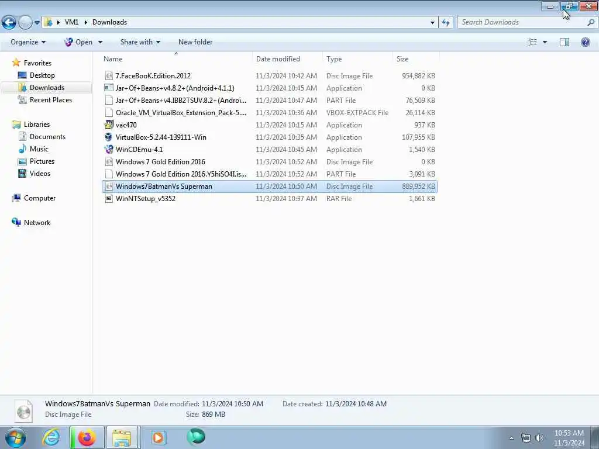Open Recent Places in Favorites
The image size is (599, 449).
(x=51, y=99)
